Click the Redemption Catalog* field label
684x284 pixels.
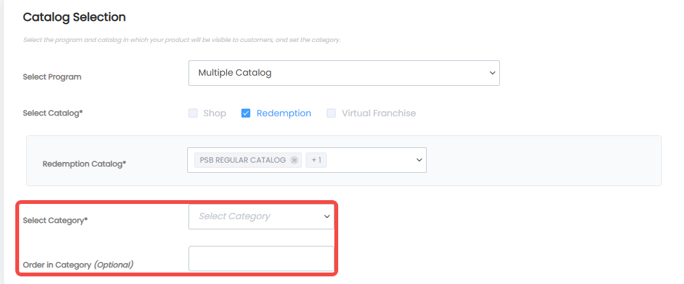tap(84, 164)
